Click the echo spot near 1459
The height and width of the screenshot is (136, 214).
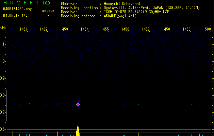188,105
